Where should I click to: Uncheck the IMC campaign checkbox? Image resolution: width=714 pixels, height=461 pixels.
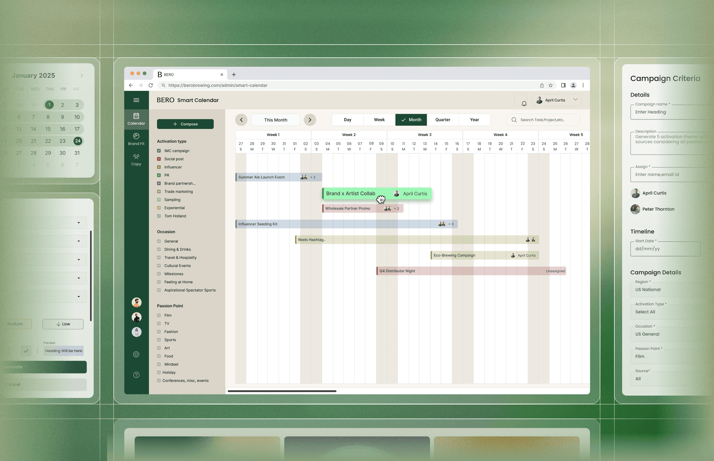(x=159, y=151)
